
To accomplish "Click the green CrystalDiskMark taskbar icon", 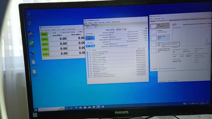I will (94, 107).
